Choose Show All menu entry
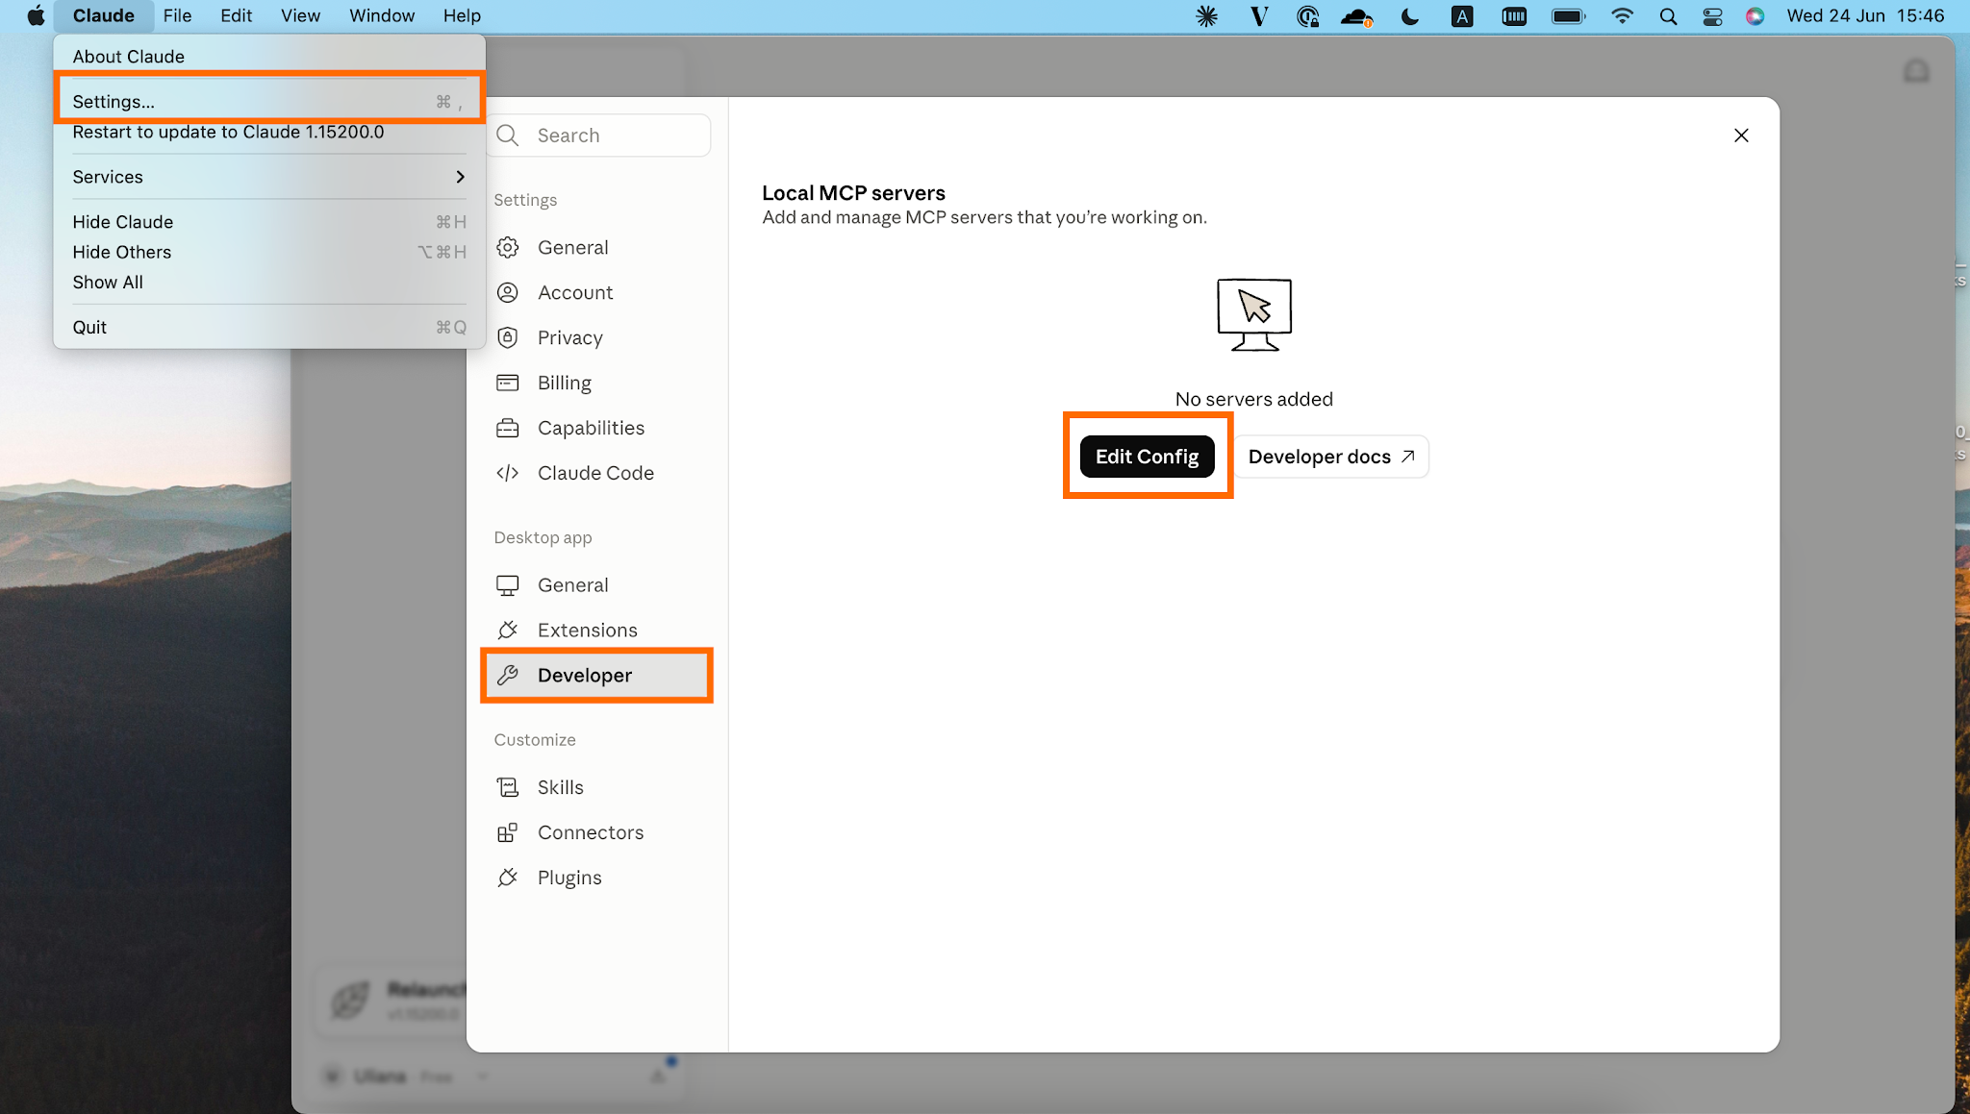 click(269, 282)
